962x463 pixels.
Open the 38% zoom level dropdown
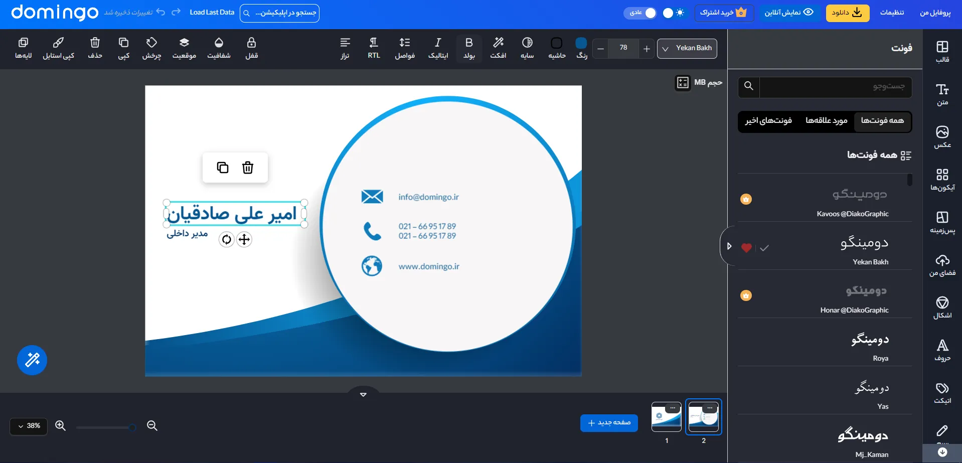(29, 426)
